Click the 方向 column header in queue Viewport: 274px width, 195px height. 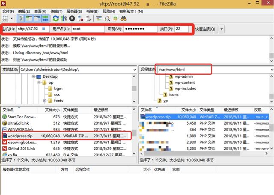coord(64,169)
